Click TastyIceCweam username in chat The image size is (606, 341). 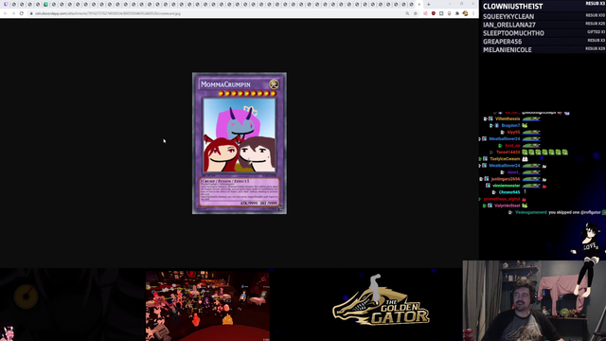coord(505,159)
